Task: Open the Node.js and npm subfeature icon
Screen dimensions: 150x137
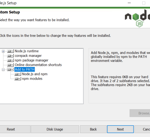Action: tap(17, 74)
